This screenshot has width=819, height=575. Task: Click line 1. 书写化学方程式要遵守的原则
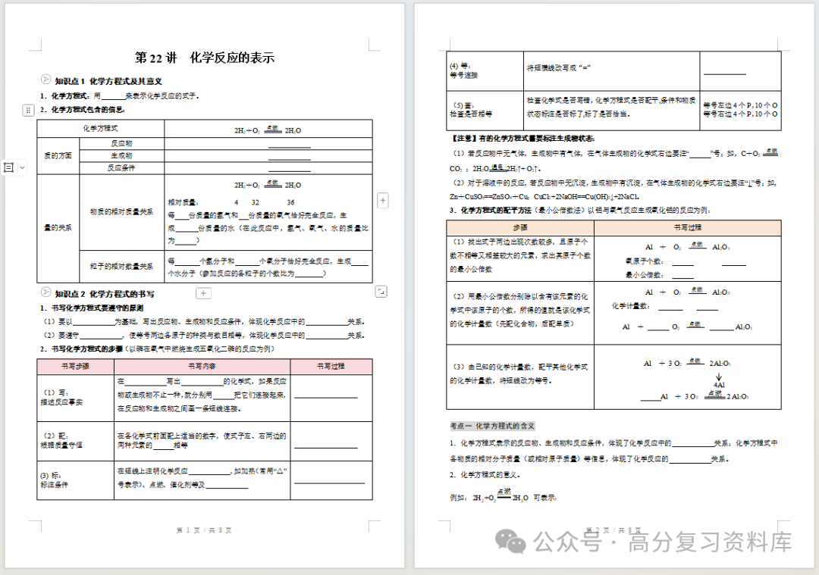click(x=92, y=308)
